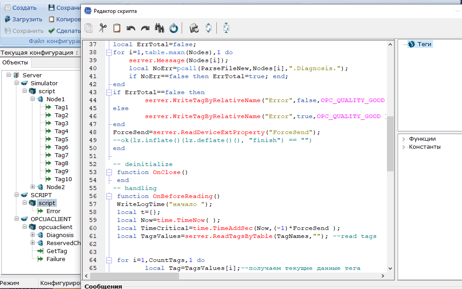
Task: Open Find using the binoculars icon
Action: pos(159,28)
